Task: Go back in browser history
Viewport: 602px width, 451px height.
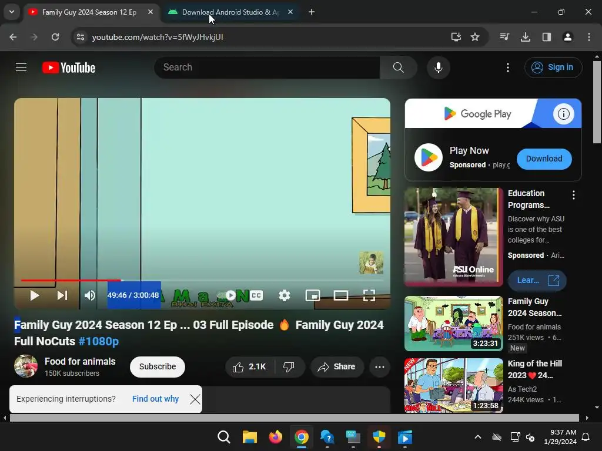Action: coord(13,37)
